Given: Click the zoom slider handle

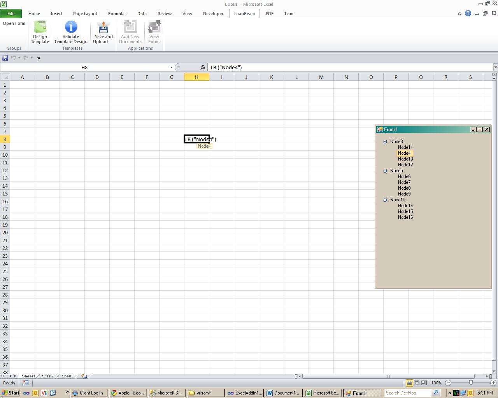Looking at the screenshot, I should pyautogui.click(x=471, y=383).
